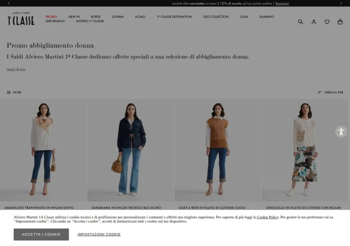
Task: Click Smanicato trapuntato in nylon unito title
Action: pos(39,208)
